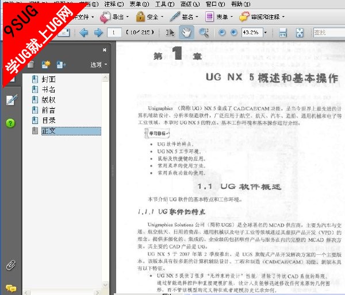
Task: Click the Export toolbar icon
Action: [x=105, y=17]
